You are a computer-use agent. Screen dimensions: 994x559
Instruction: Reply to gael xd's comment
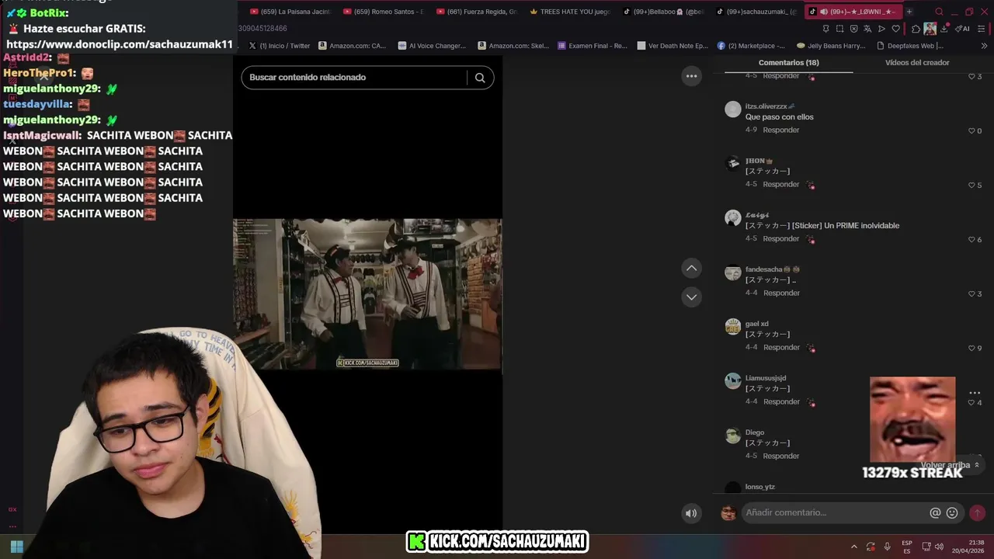click(x=780, y=348)
